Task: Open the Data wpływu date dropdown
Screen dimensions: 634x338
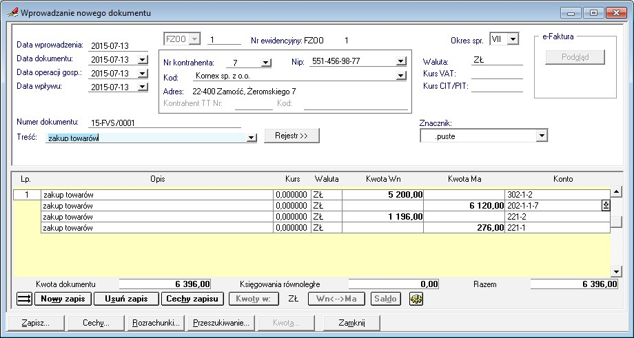Action: tap(143, 87)
